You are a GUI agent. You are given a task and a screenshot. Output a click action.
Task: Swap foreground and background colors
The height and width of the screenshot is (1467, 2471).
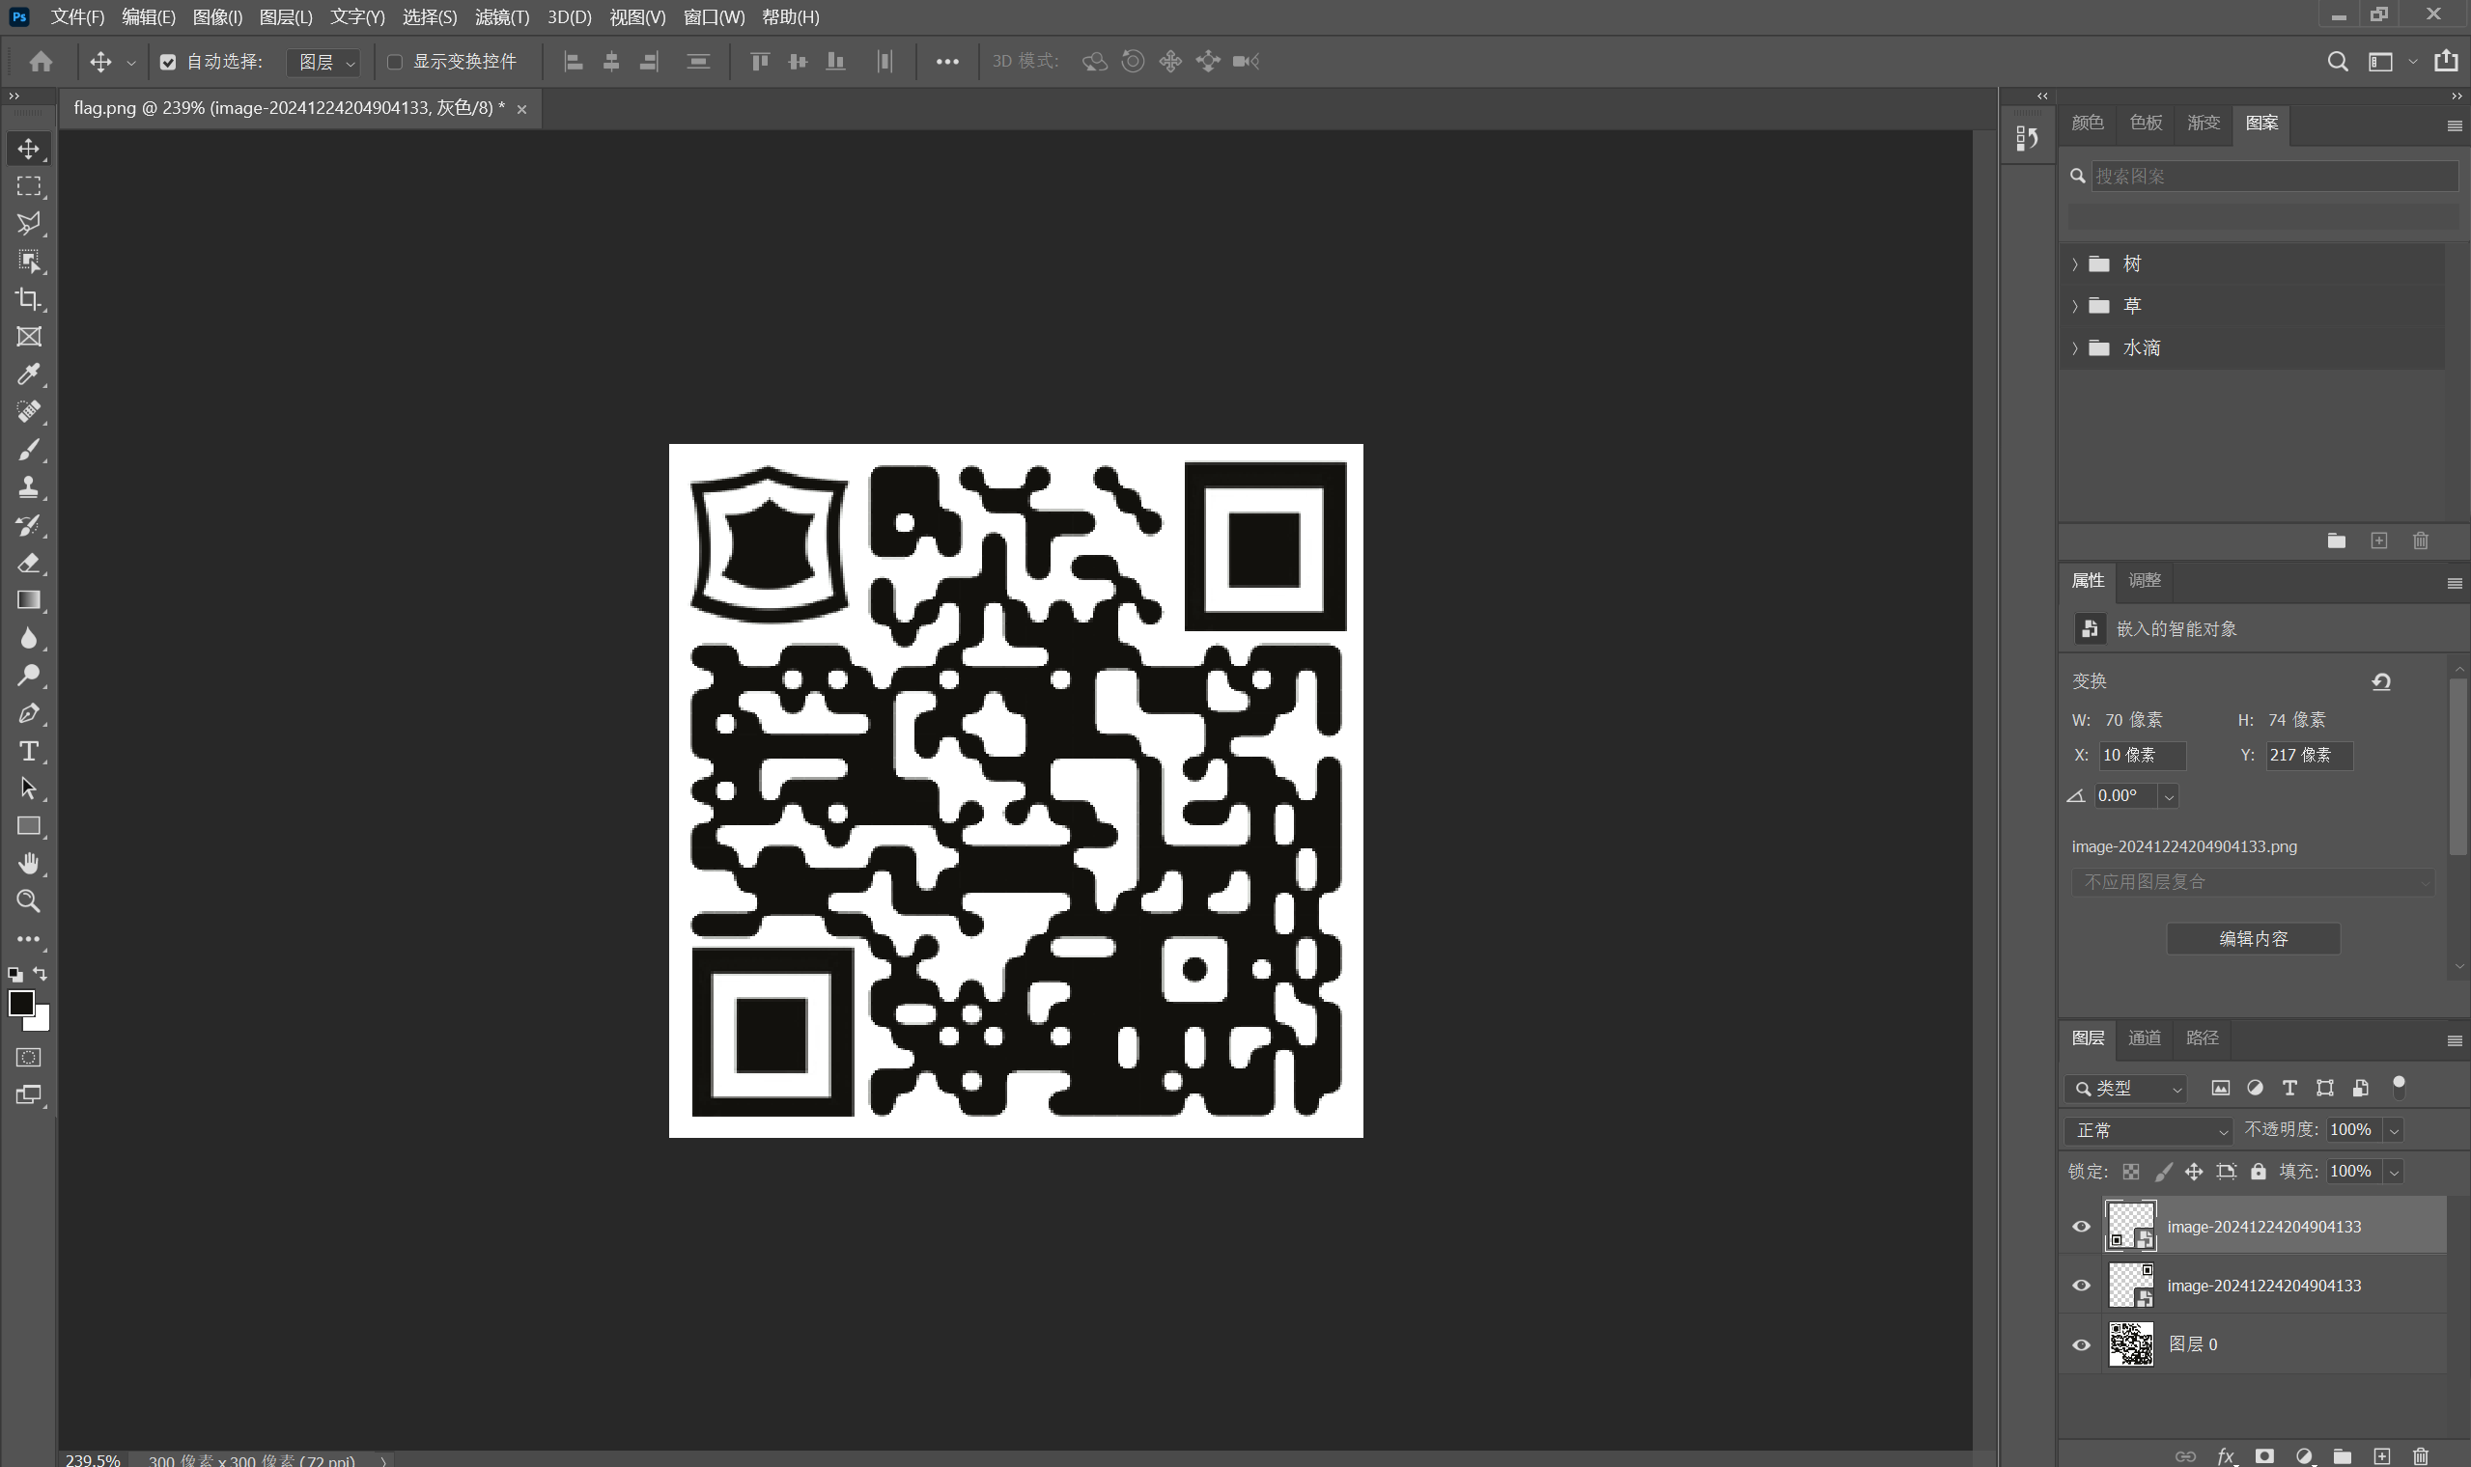point(41,974)
